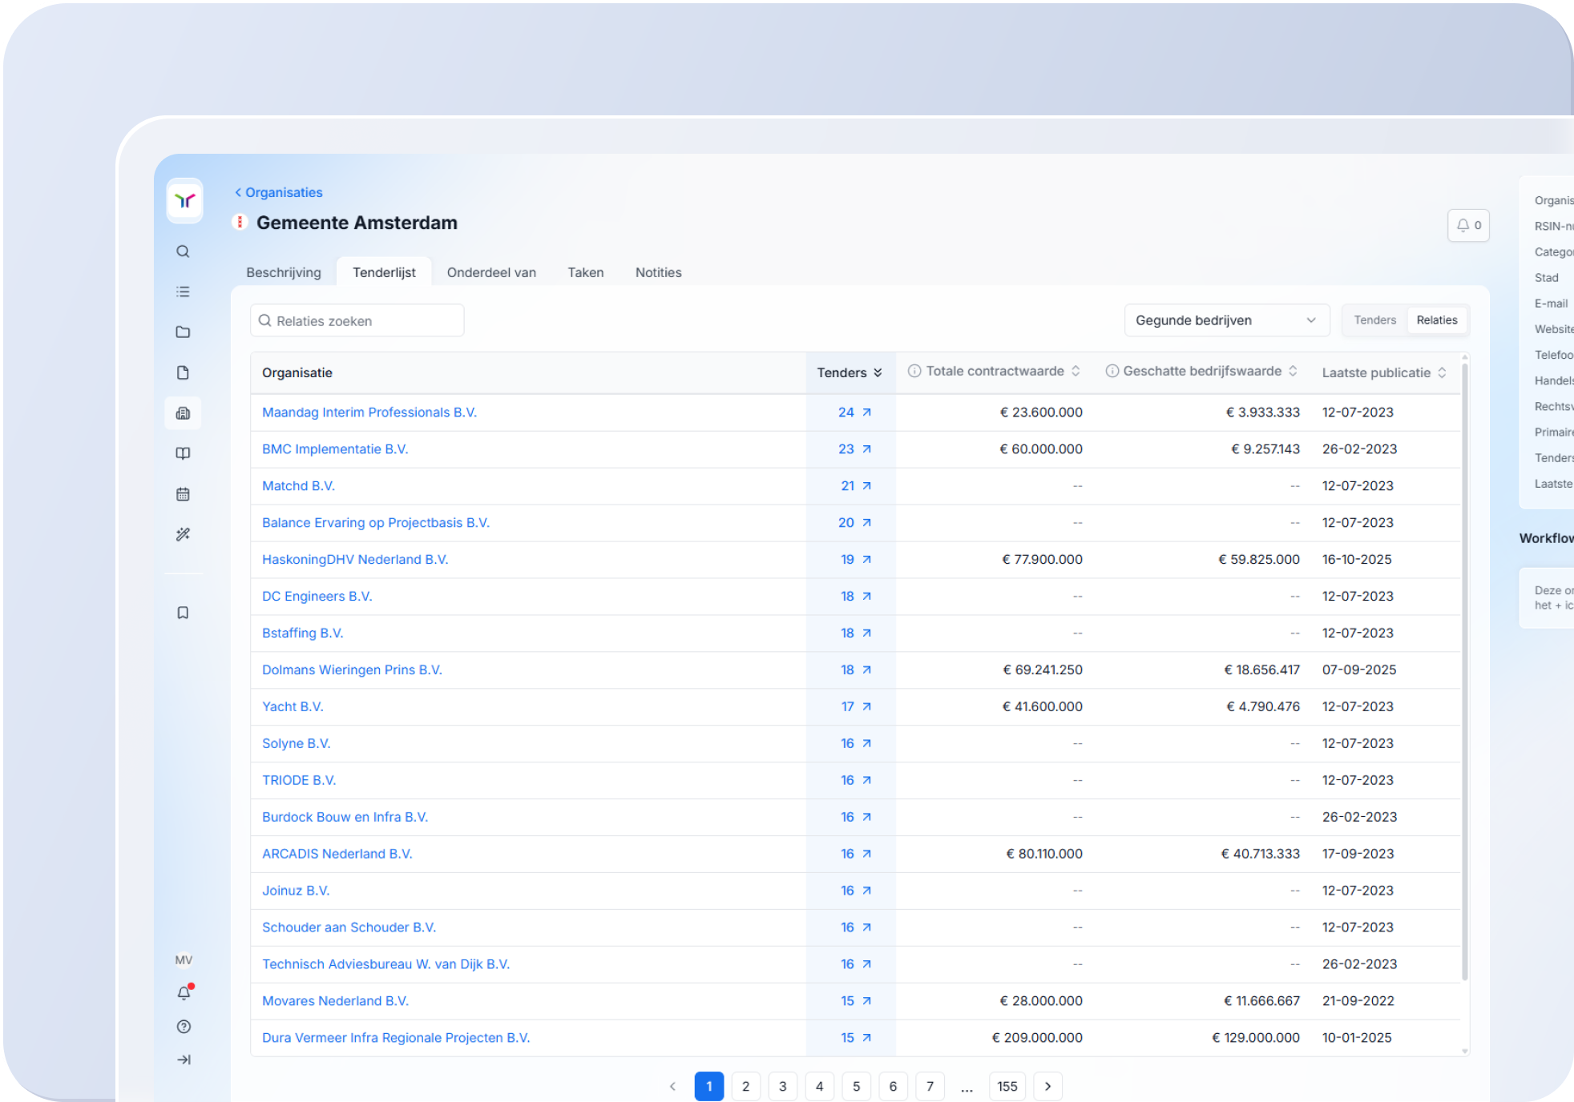Sort by Totale contractwaarde column
Screen dimensions: 1574x1102
(x=1076, y=371)
